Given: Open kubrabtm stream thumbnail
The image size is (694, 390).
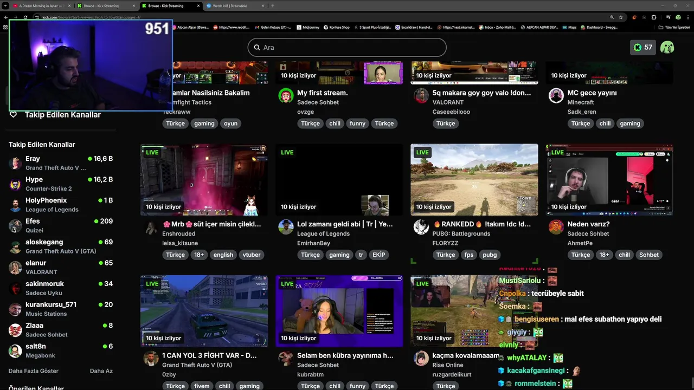Looking at the screenshot, I should click(x=339, y=311).
